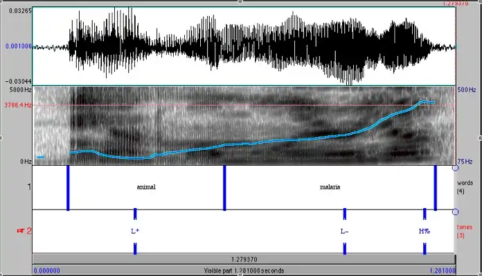Screen dimensions: 482x276
Task: Click the H% tone point label
Action: pos(425,231)
